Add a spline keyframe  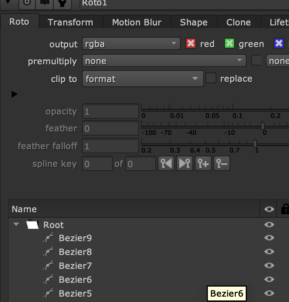coord(203,164)
